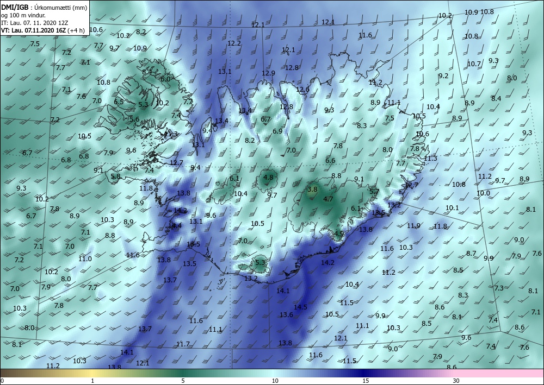This screenshot has width=544, height=385.
Task: Click the legend tick label 30
Action: (456, 381)
